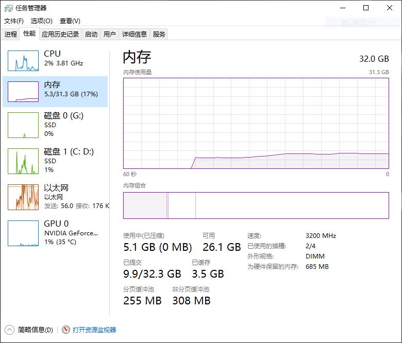This screenshot has height=343, width=402.
Task: Click the Task Manager app icon in title bar
Action: (9, 8)
